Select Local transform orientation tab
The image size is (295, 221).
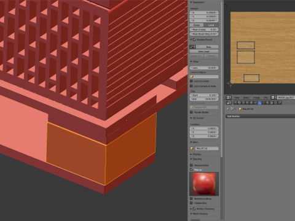coord(211,25)
